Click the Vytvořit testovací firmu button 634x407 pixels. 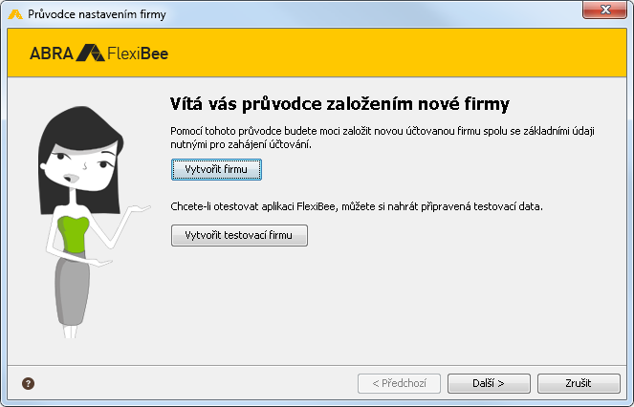tap(239, 235)
